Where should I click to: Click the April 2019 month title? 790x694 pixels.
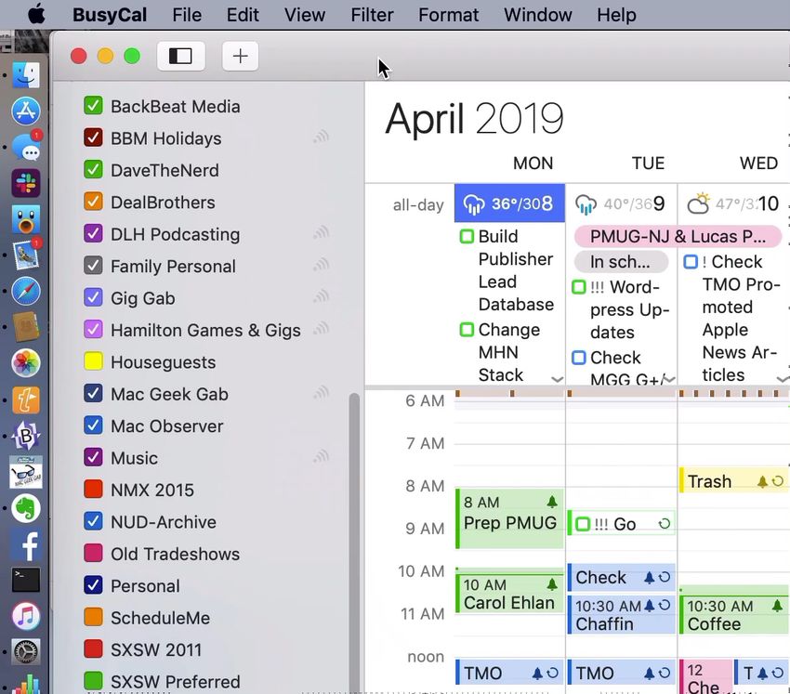tap(474, 118)
